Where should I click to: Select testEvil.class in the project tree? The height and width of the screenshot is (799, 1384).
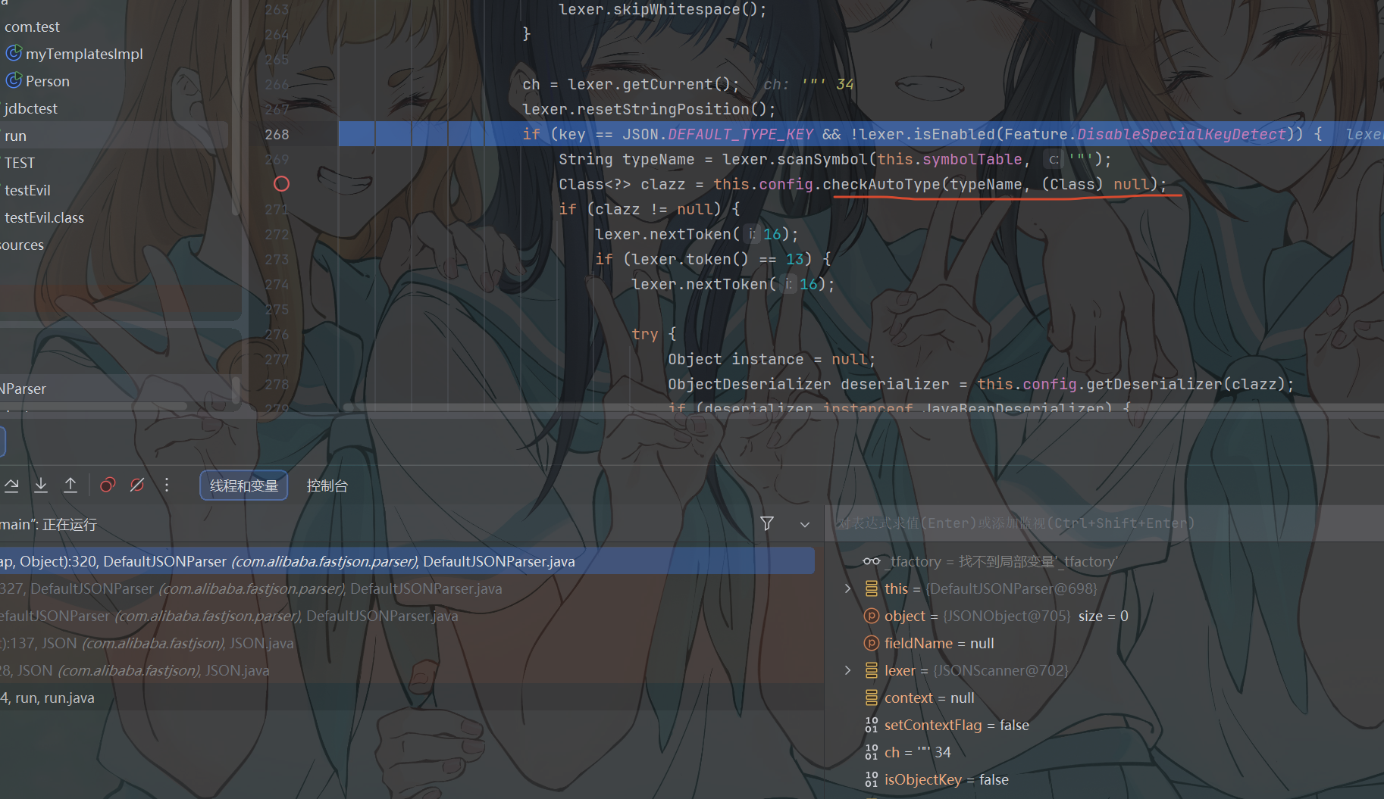point(44,217)
